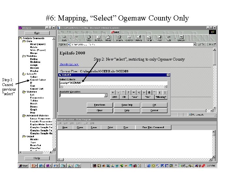Screen dimensions: 235x176
Task: Collapse the Statistics folder in command tree
Action: (x=24, y=92)
